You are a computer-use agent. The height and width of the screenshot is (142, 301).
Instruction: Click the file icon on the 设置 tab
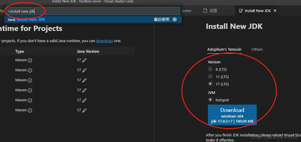pos(205,11)
